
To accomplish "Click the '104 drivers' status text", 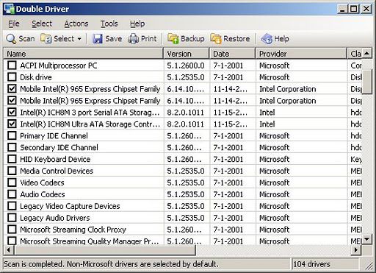I will (x=311, y=264).
